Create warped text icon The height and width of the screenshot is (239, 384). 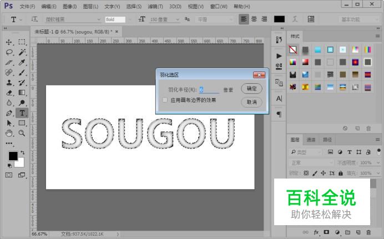tap(295, 19)
